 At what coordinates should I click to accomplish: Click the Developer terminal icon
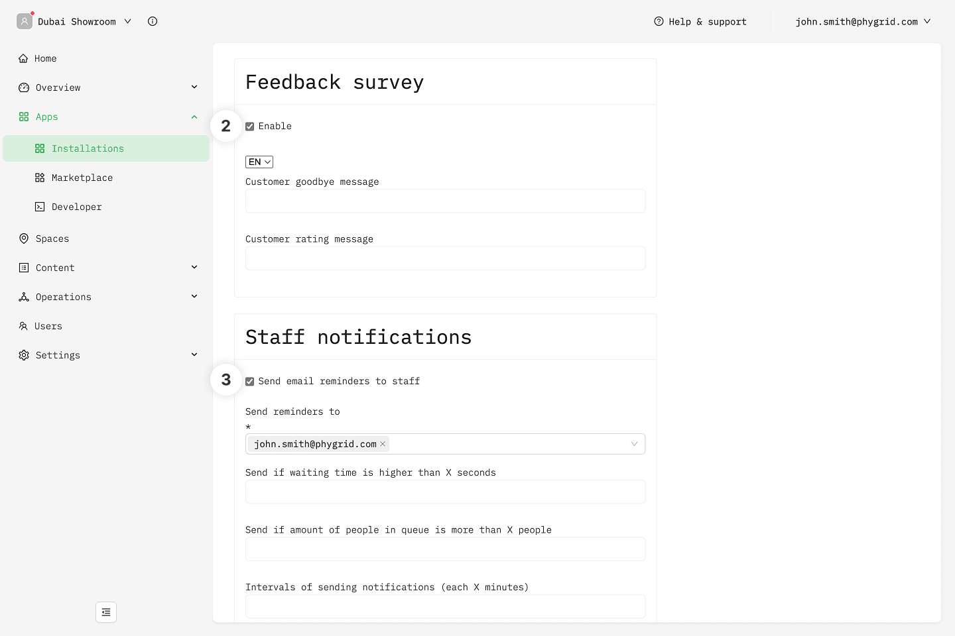[40, 207]
